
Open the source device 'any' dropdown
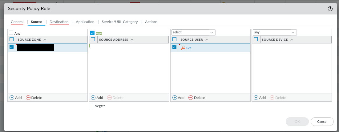[275, 32]
